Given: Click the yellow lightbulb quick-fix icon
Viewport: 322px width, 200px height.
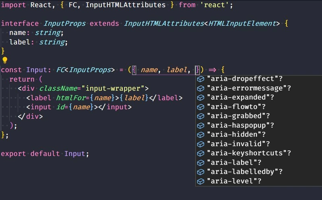Looking at the screenshot, I should pos(5,60).
